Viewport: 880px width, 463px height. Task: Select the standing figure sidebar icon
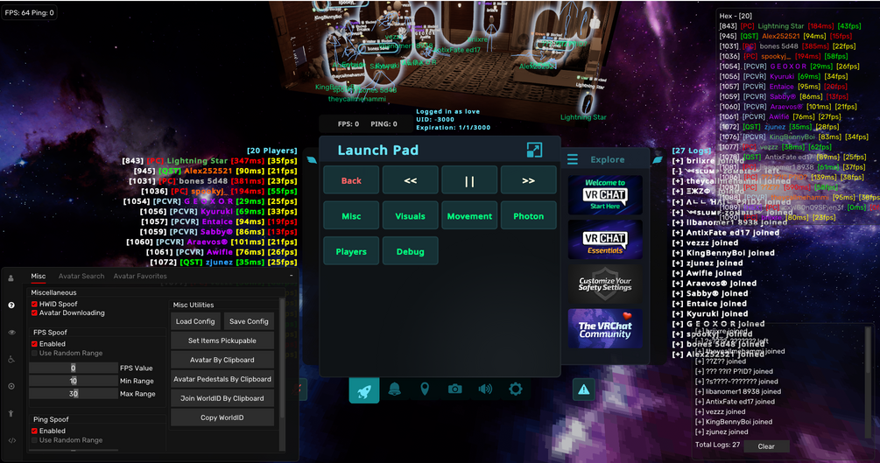(11, 413)
